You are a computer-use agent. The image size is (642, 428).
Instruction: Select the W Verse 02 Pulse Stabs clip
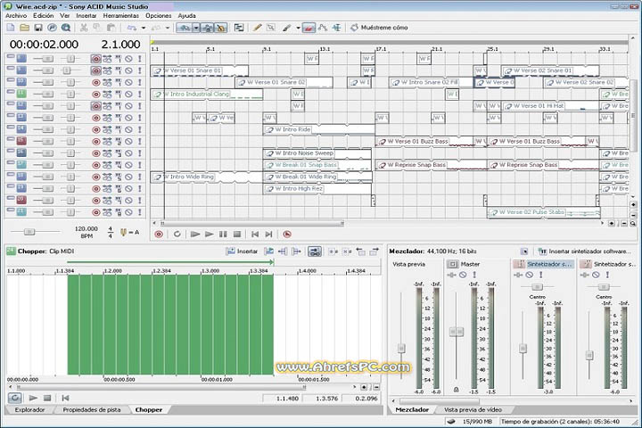coord(544,212)
